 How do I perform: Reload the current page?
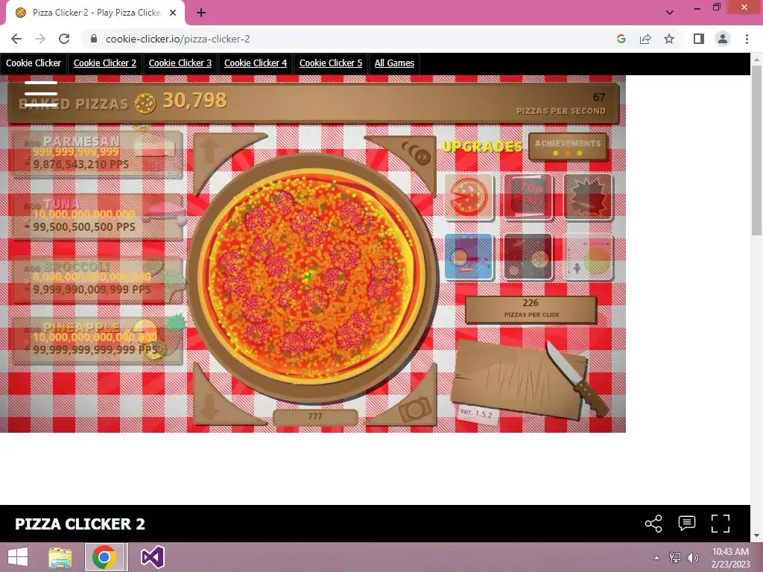click(x=64, y=39)
